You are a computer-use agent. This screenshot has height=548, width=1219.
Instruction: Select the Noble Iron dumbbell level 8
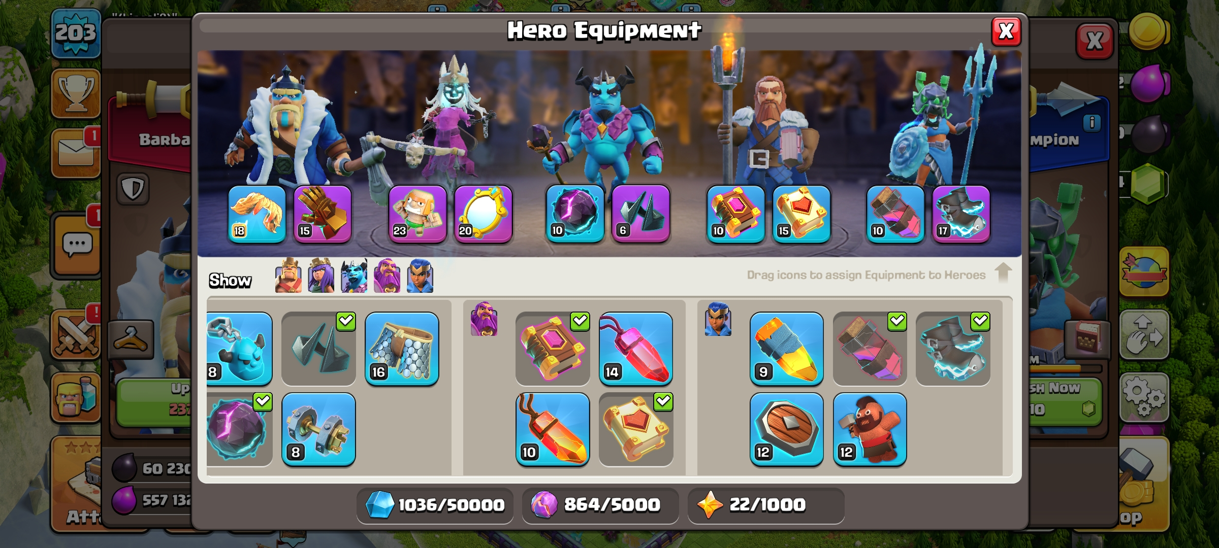[318, 429]
